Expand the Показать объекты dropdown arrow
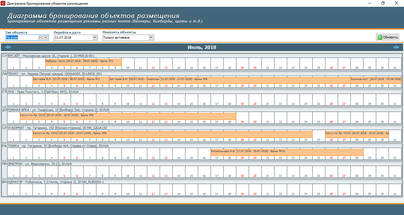The image size is (404, 215). [x=151, y=38]
